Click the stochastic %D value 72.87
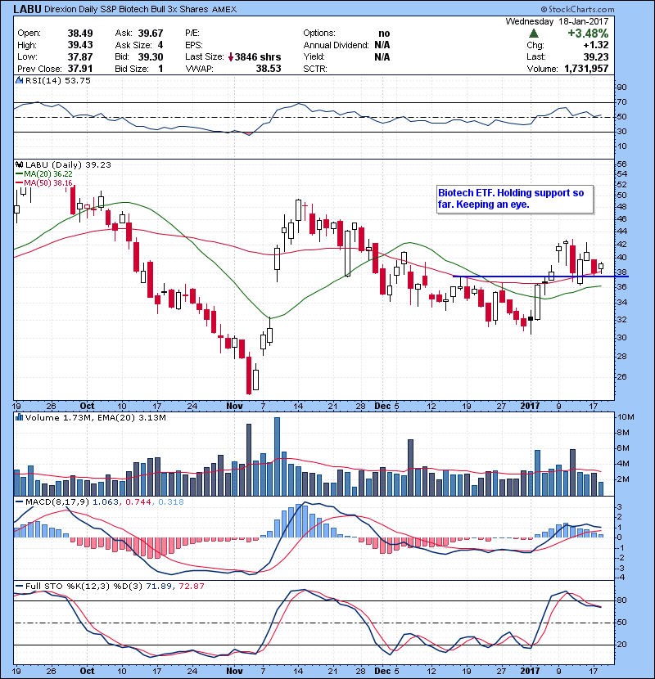This screenshot has height=679, width=655. coord(191,586)
